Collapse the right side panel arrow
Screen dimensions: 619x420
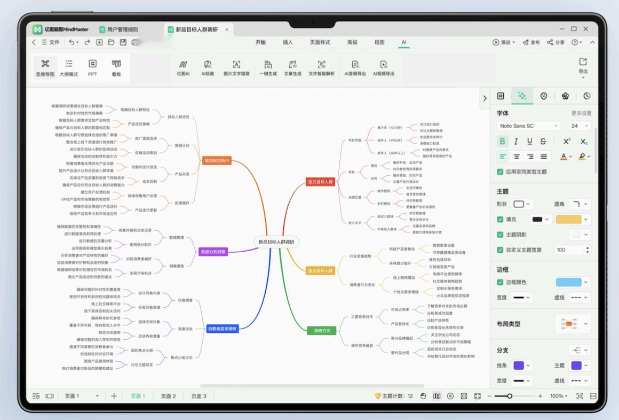coord(485,98)
